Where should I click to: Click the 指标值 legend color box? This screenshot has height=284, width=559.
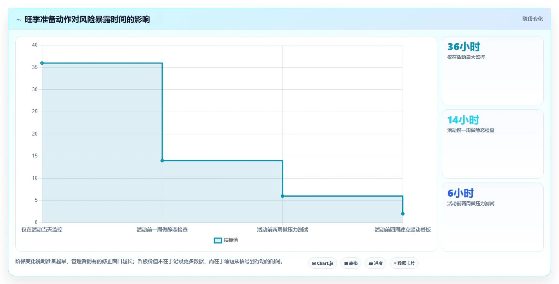pyautogui.click(x=218, y=240)
